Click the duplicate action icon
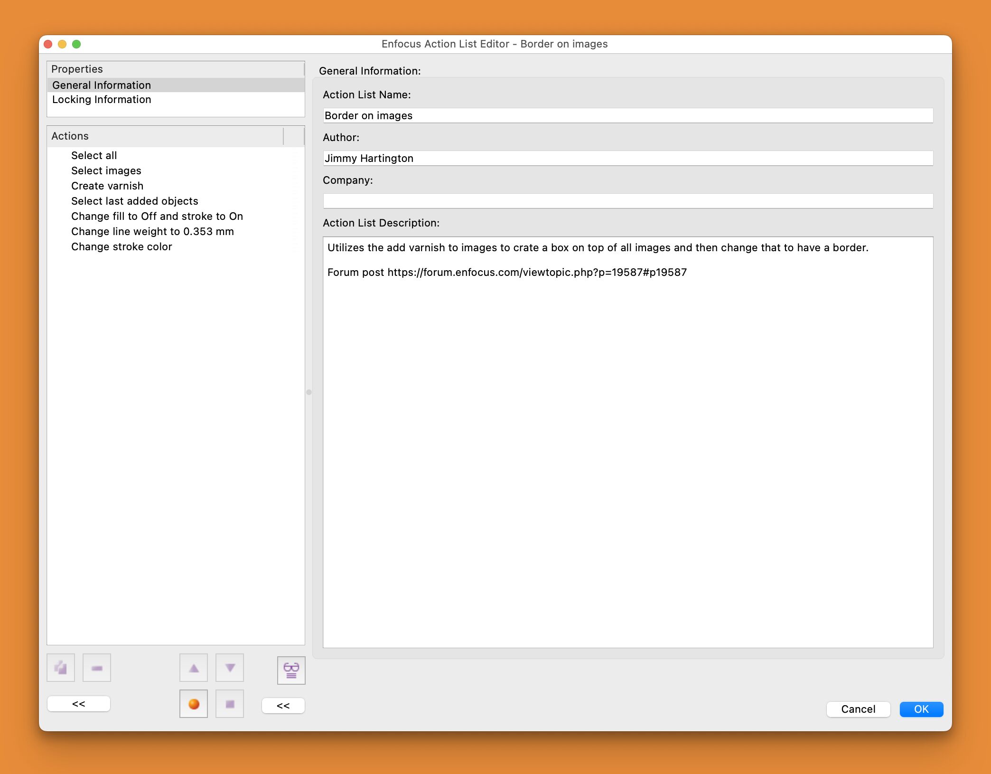 click(60, 668)
